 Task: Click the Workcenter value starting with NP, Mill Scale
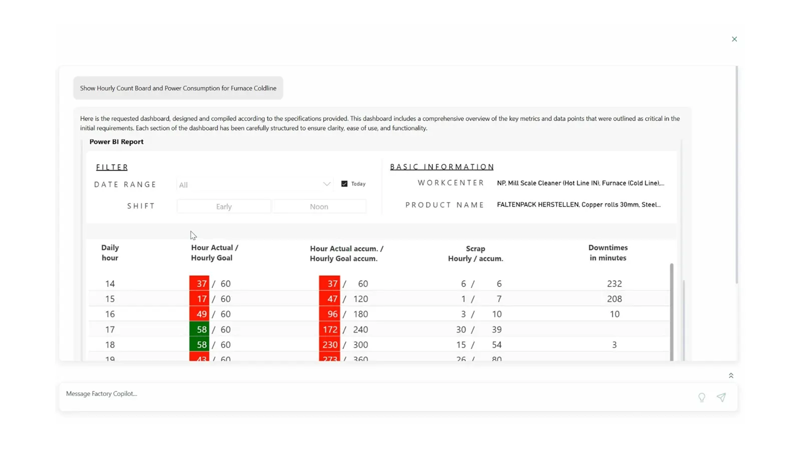pyautogui.click(x=580, y=183)
